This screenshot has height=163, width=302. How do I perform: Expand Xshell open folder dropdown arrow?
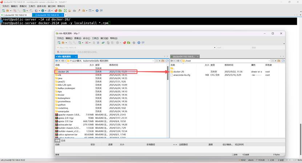click(11, 11)
